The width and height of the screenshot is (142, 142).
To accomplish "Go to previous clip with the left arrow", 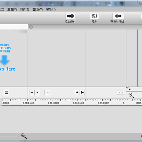I will (77, 92).
